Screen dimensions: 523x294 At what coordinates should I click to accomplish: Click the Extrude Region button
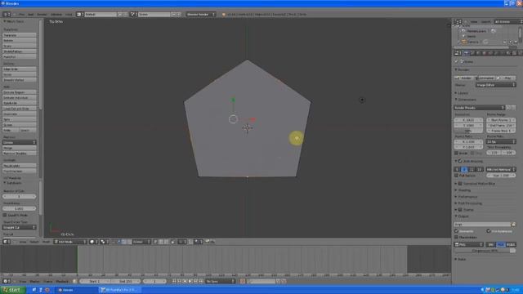20,92
